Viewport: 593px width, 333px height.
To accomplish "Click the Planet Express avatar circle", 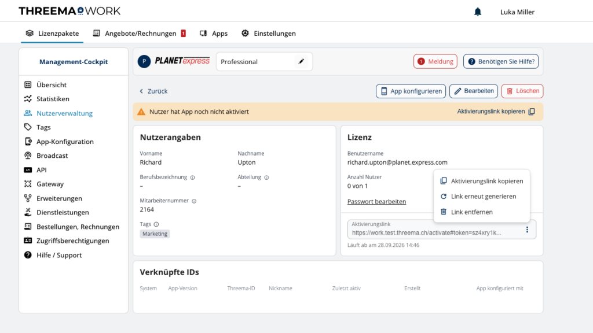I will (144, 61).
